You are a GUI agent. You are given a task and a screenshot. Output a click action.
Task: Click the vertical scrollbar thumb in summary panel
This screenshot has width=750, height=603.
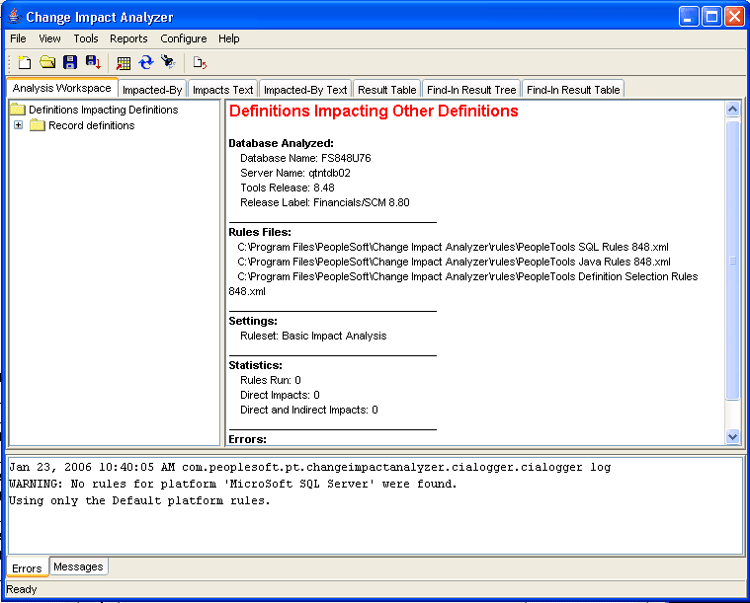[732, 260]
